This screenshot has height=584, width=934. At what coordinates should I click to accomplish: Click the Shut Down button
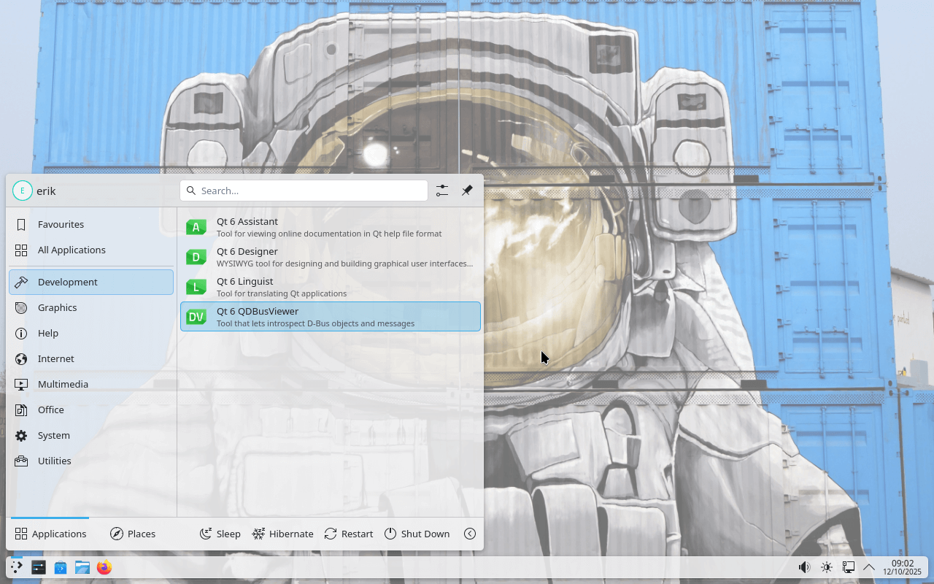(417, 534)
